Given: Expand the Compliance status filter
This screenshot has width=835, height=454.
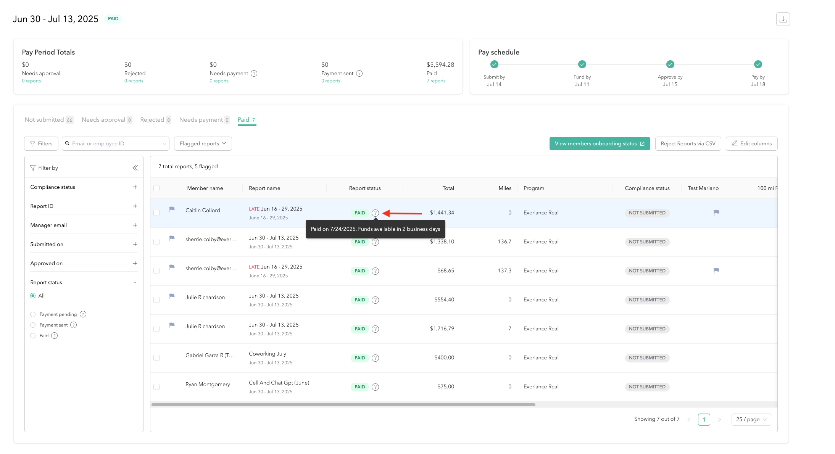Looking at the screenshot, I should point(135,187).
